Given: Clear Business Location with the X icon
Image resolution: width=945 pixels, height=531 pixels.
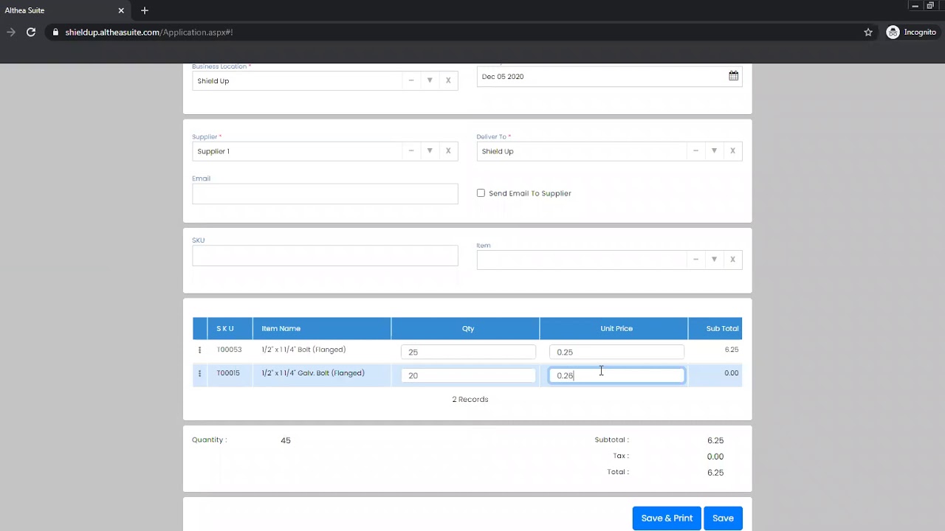Looking at the screenshot, I should point(448,80).
